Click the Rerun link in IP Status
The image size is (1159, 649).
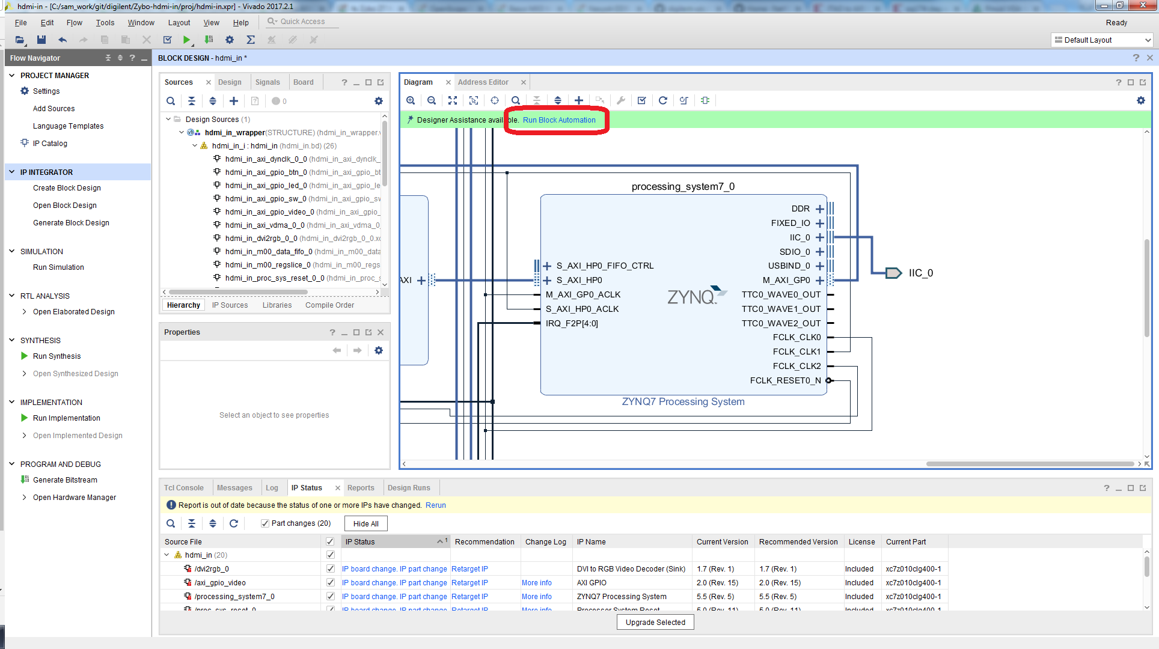[436, 505]
